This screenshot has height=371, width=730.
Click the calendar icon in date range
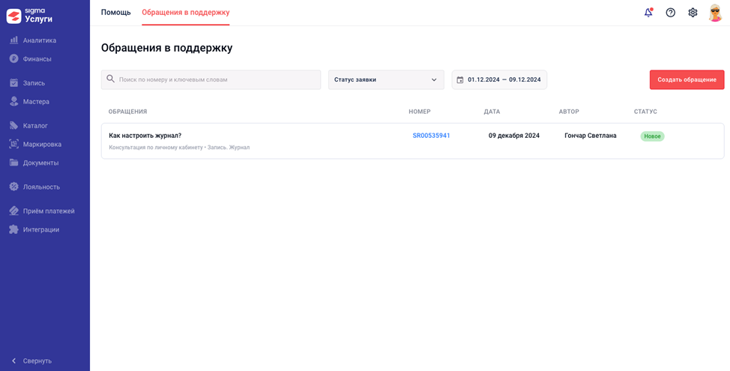pyautogui.click(x=460, y=79)
